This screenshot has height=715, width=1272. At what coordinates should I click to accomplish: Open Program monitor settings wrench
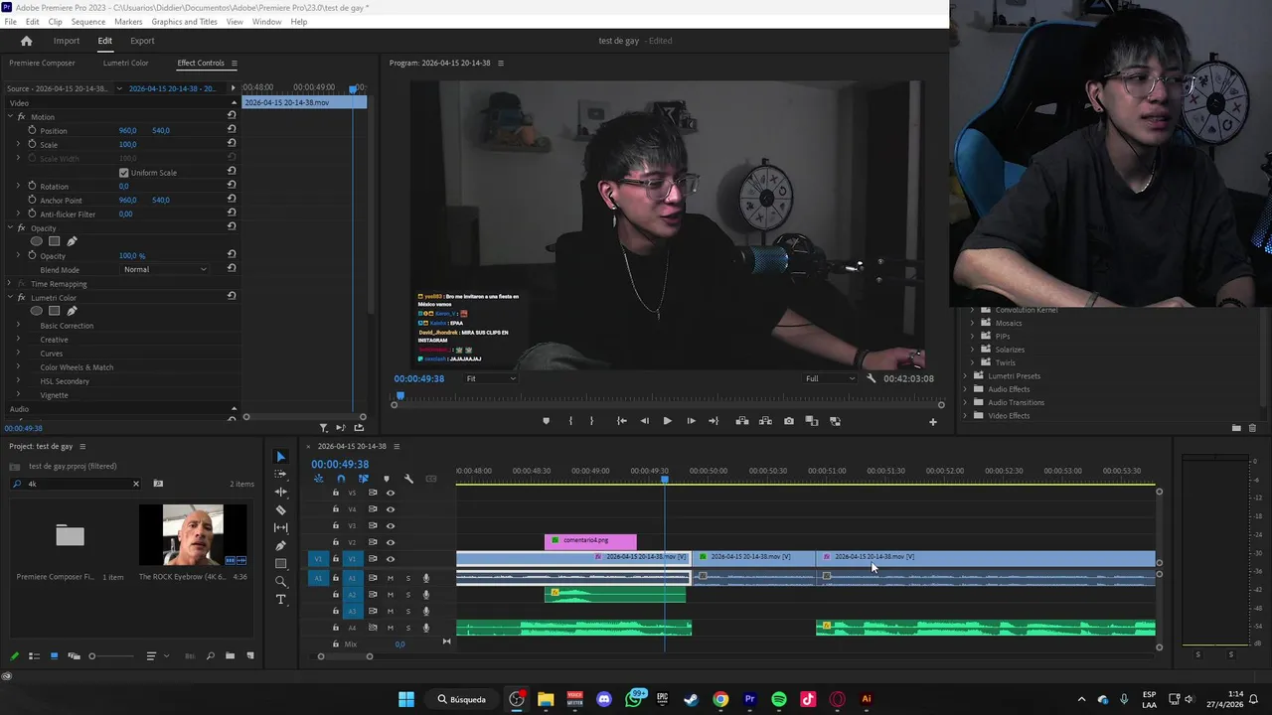pyautogui.click(x=872, y=378)
